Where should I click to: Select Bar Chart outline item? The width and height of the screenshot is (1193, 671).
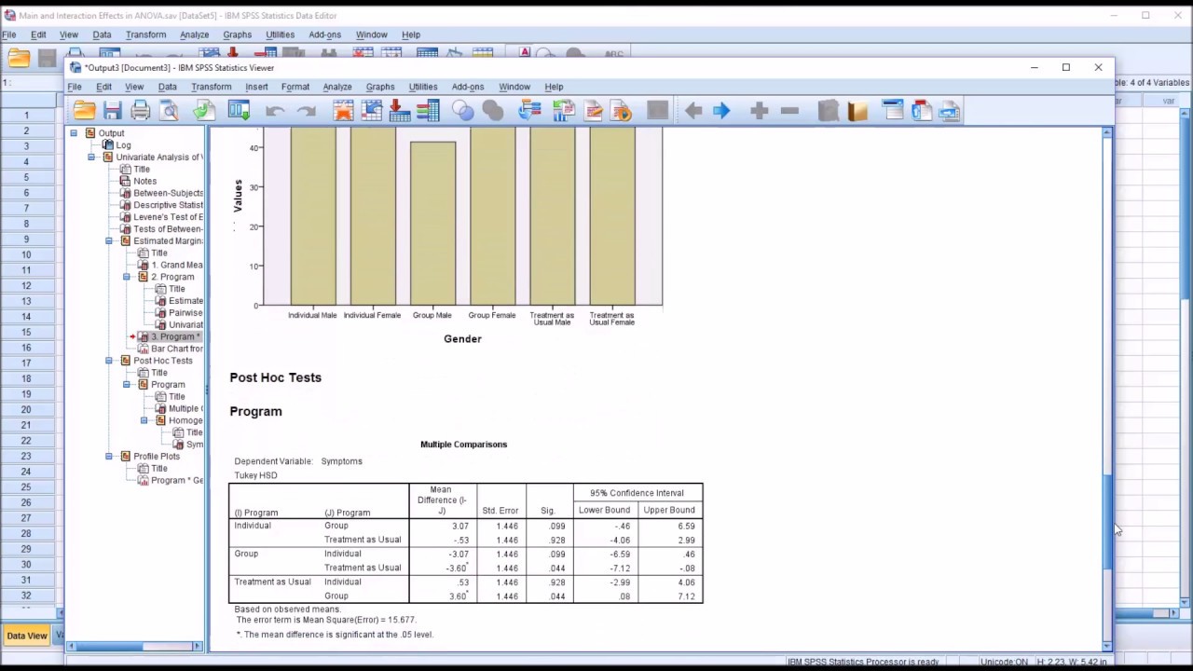coord(169,349)
